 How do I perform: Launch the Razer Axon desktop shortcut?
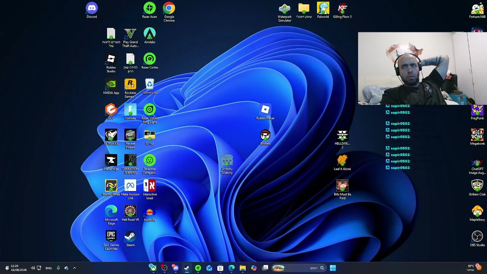click(150, 11)
